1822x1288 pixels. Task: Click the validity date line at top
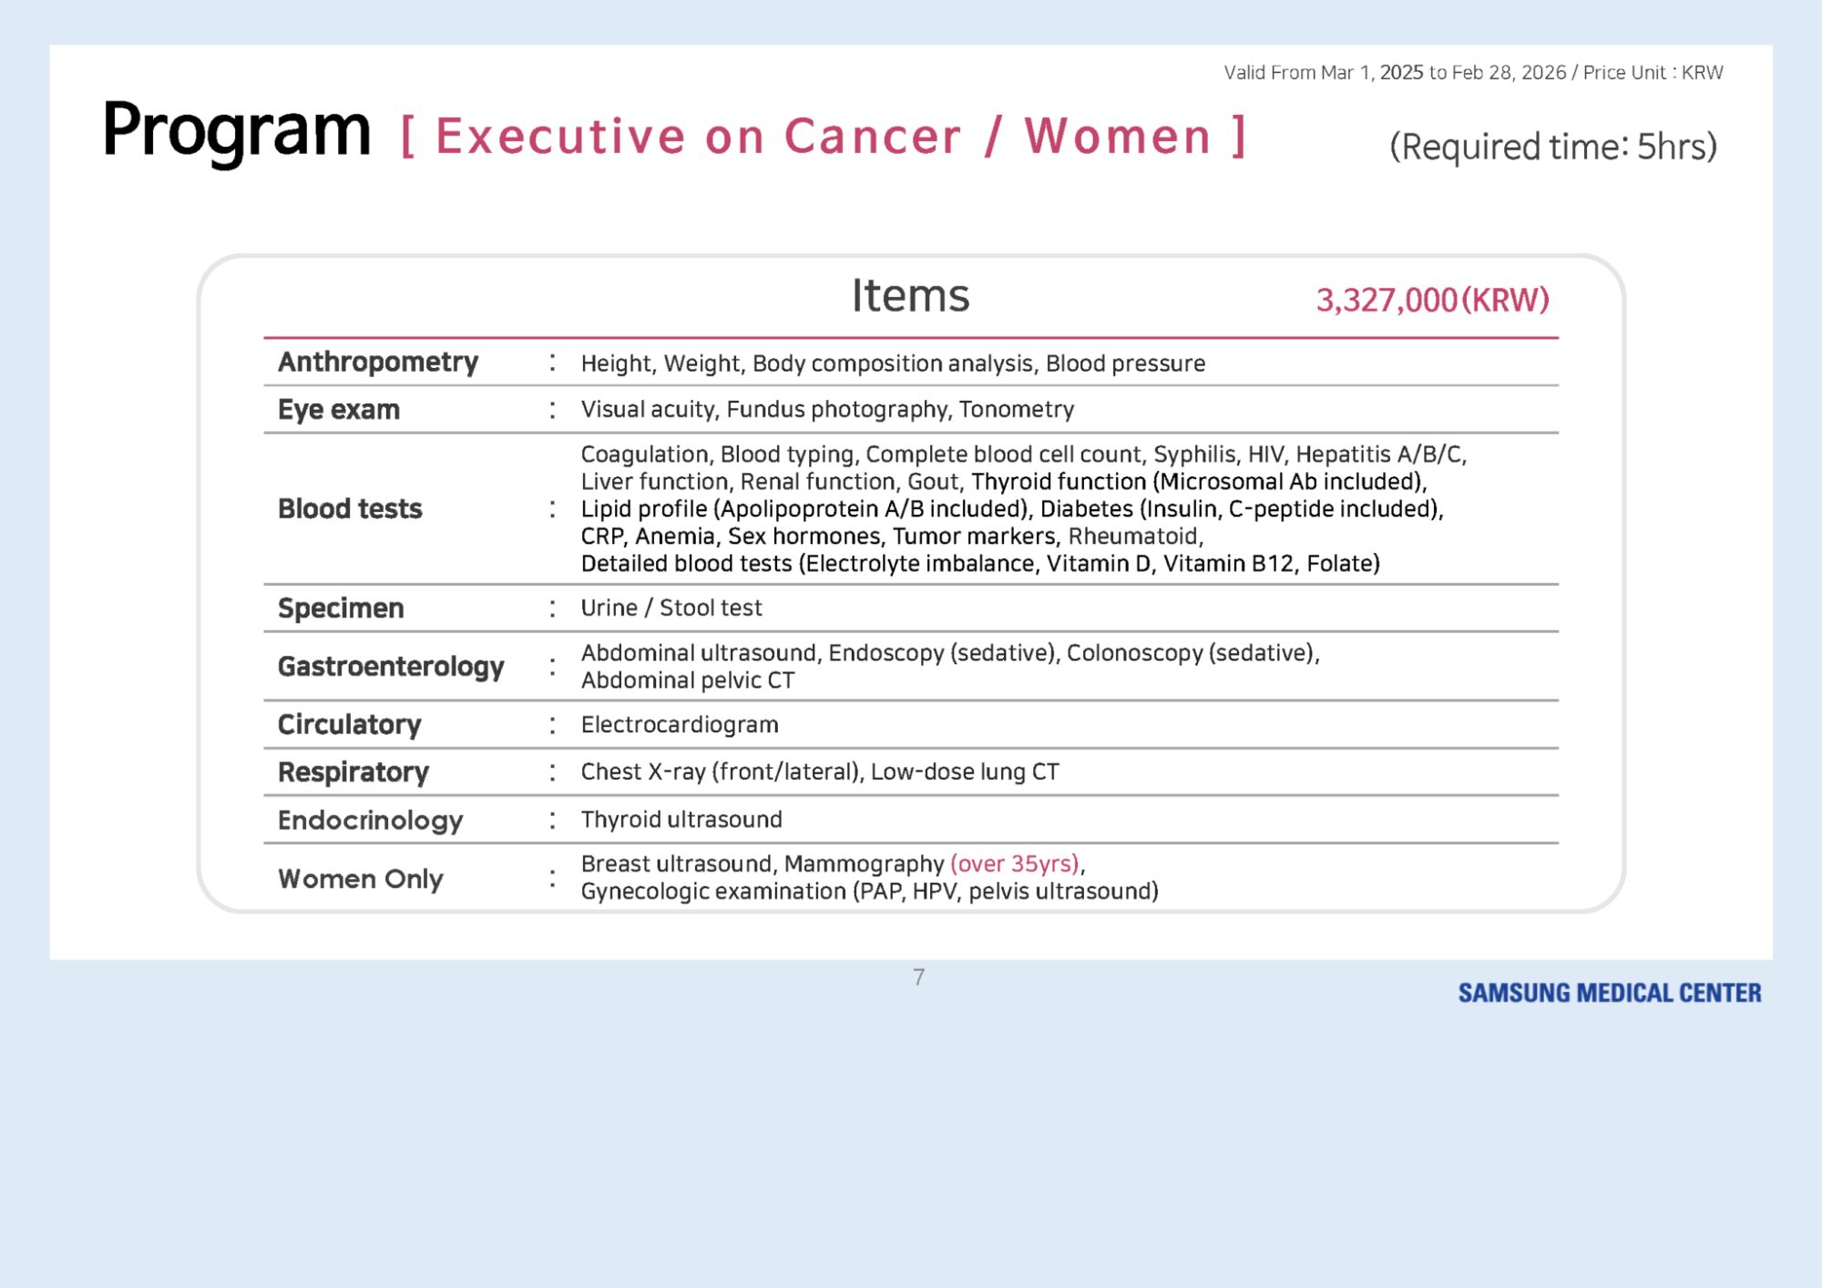1472,73
